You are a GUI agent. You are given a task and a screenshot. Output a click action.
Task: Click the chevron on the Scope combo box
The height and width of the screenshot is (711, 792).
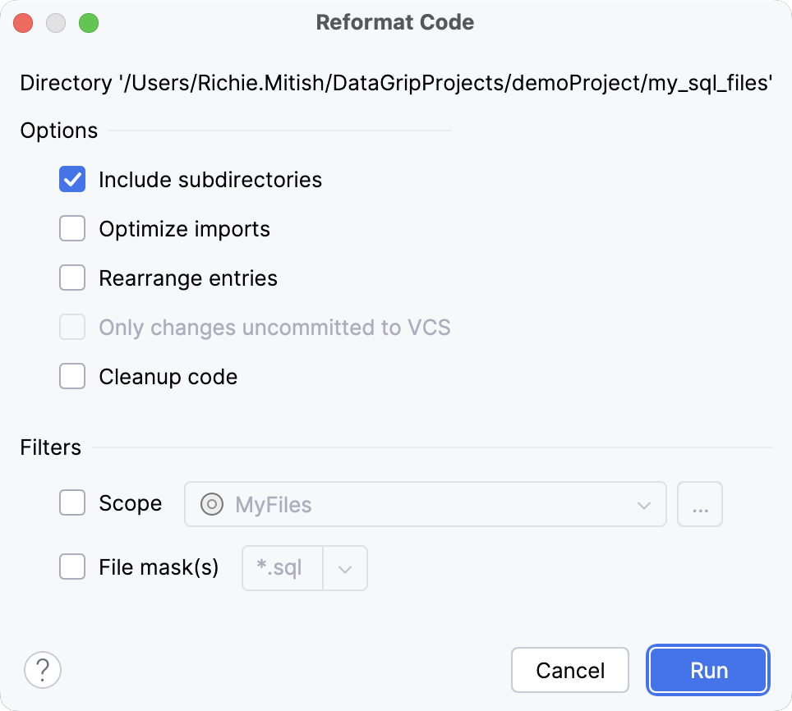(644, 504)
